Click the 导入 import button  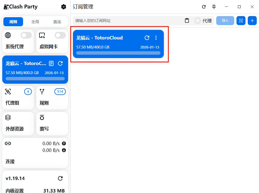(x=225, y=21)
